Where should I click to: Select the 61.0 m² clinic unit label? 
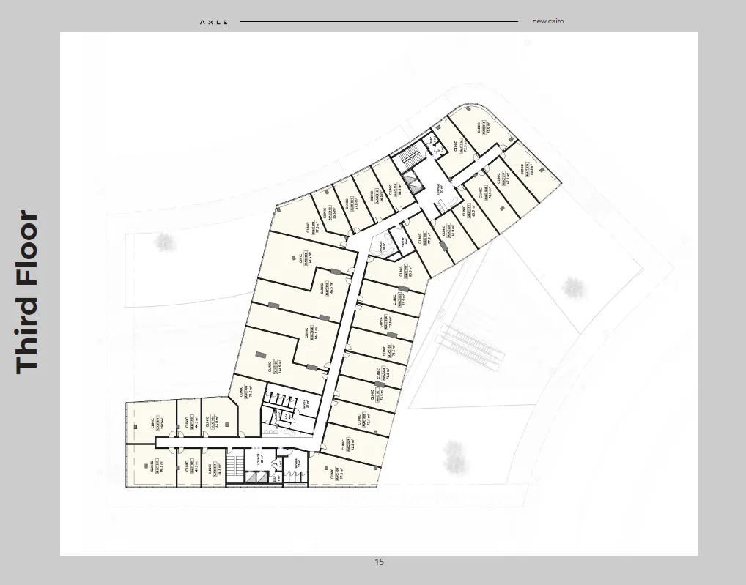pyautogui.click(x=448, y=231)
